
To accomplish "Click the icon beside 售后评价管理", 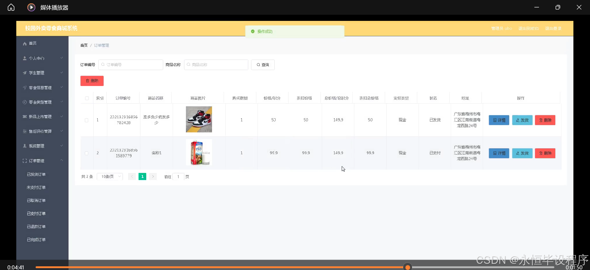I will 25,131.
